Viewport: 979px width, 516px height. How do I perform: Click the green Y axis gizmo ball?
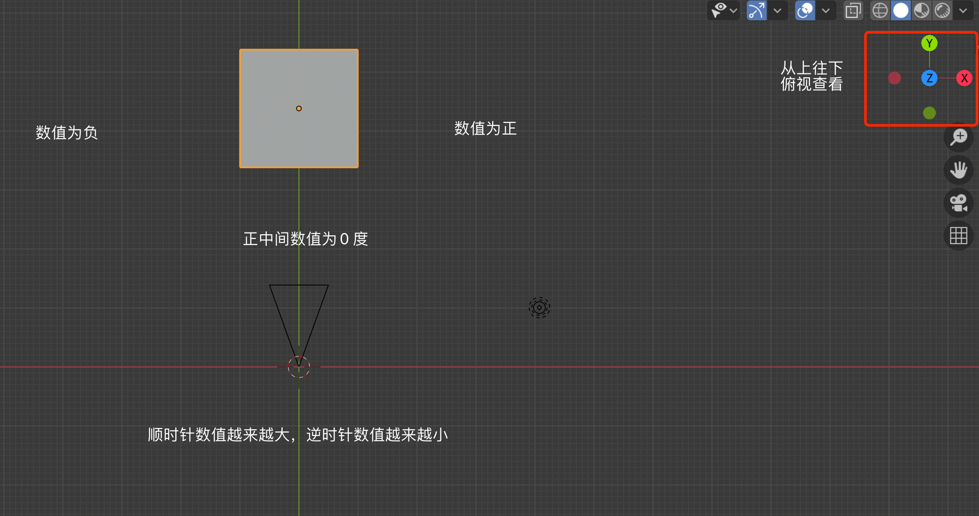point(929,43)
